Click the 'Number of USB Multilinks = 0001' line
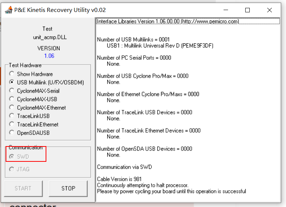The width and height of the screenshot is (286, 207). [133, 40]
